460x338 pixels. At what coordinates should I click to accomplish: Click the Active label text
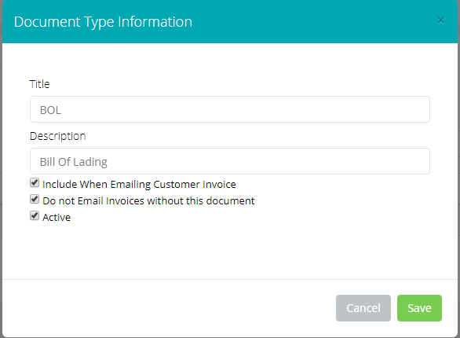[x=57, y=217]
